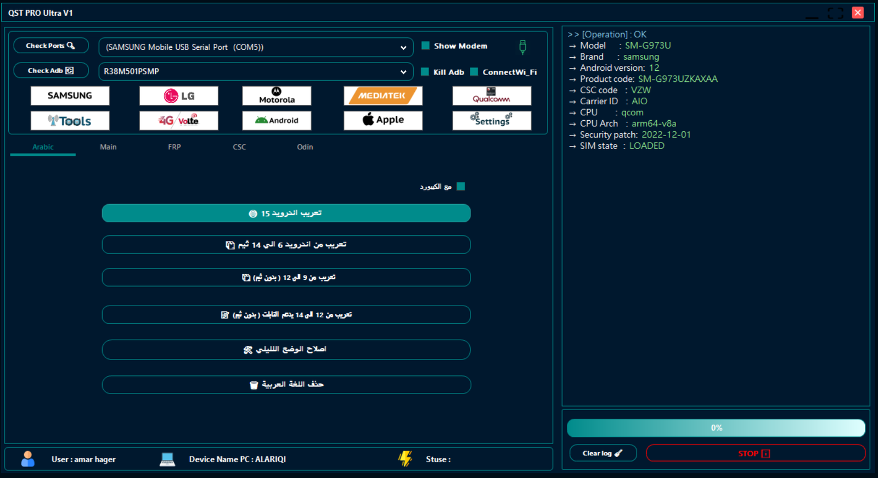The height and width of the screenshot is (478, 878).
Task: Switch to the Odin tab
Action: point(305,147)
